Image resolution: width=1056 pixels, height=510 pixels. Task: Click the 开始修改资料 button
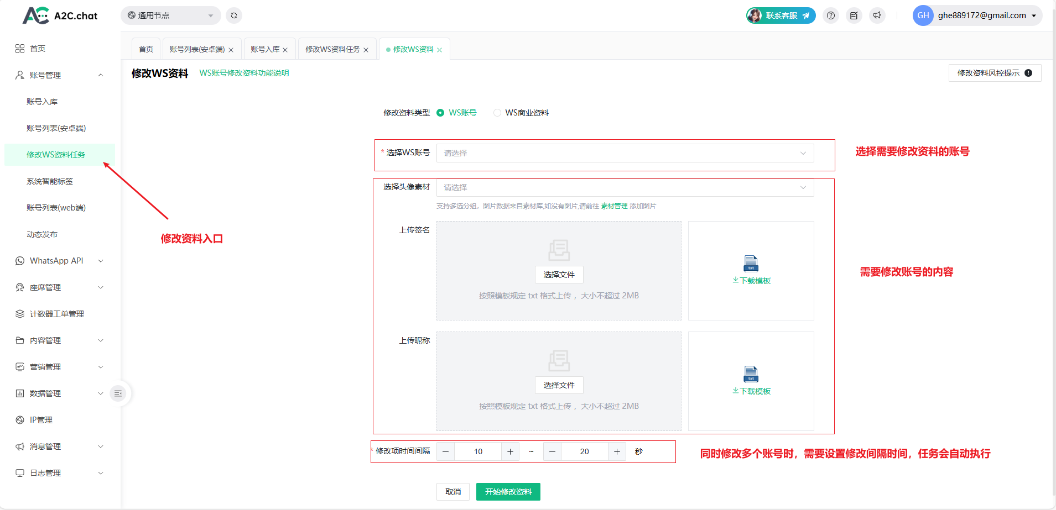508,492
